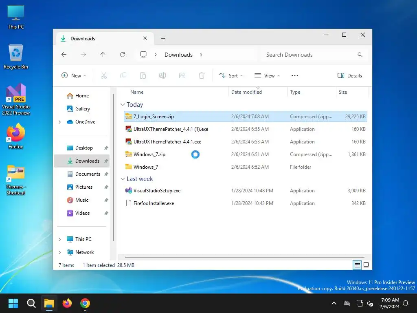Click the Rename icon in toolbar

point(162,75)
